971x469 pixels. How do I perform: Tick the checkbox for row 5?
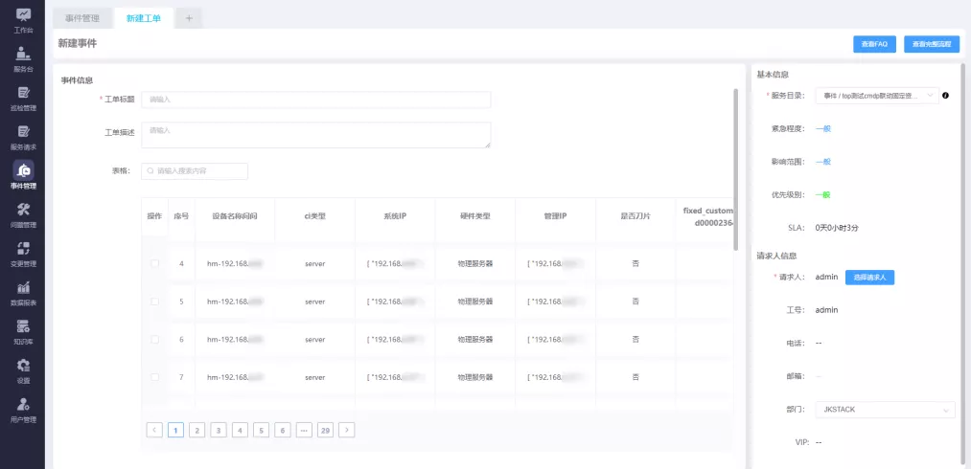(x=154, y=301)
